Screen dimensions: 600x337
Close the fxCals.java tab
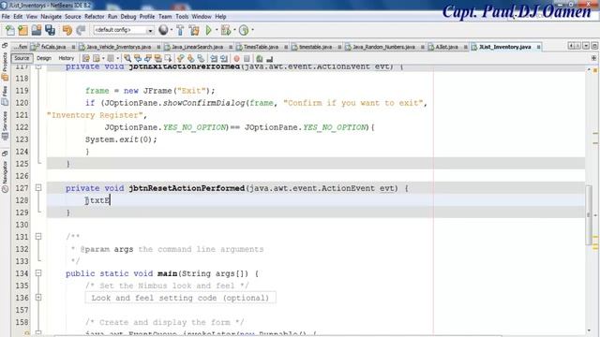(x=73, y=47)
